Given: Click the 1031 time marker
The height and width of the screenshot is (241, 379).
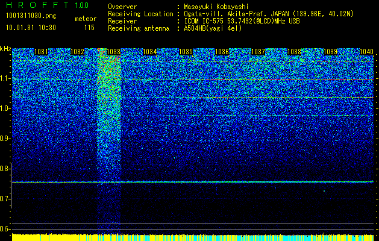Looking at the screenshot, I should [41, 52].
